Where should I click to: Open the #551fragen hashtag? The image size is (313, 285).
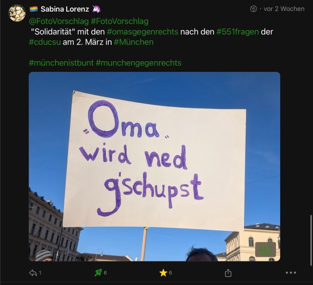(238, 32)
